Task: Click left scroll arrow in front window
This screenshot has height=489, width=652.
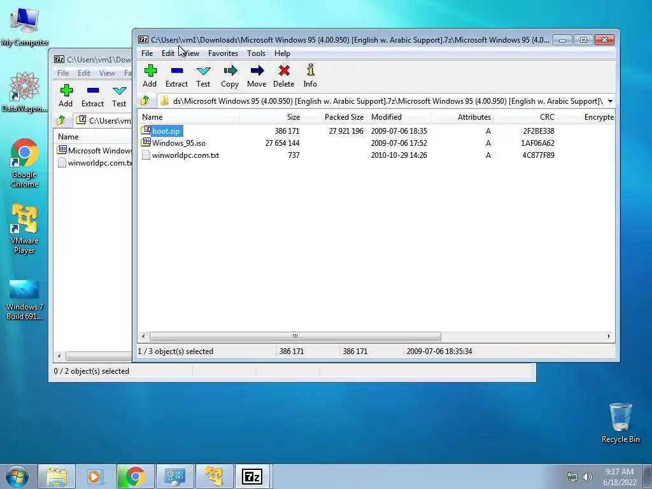Action: (143, 336)
